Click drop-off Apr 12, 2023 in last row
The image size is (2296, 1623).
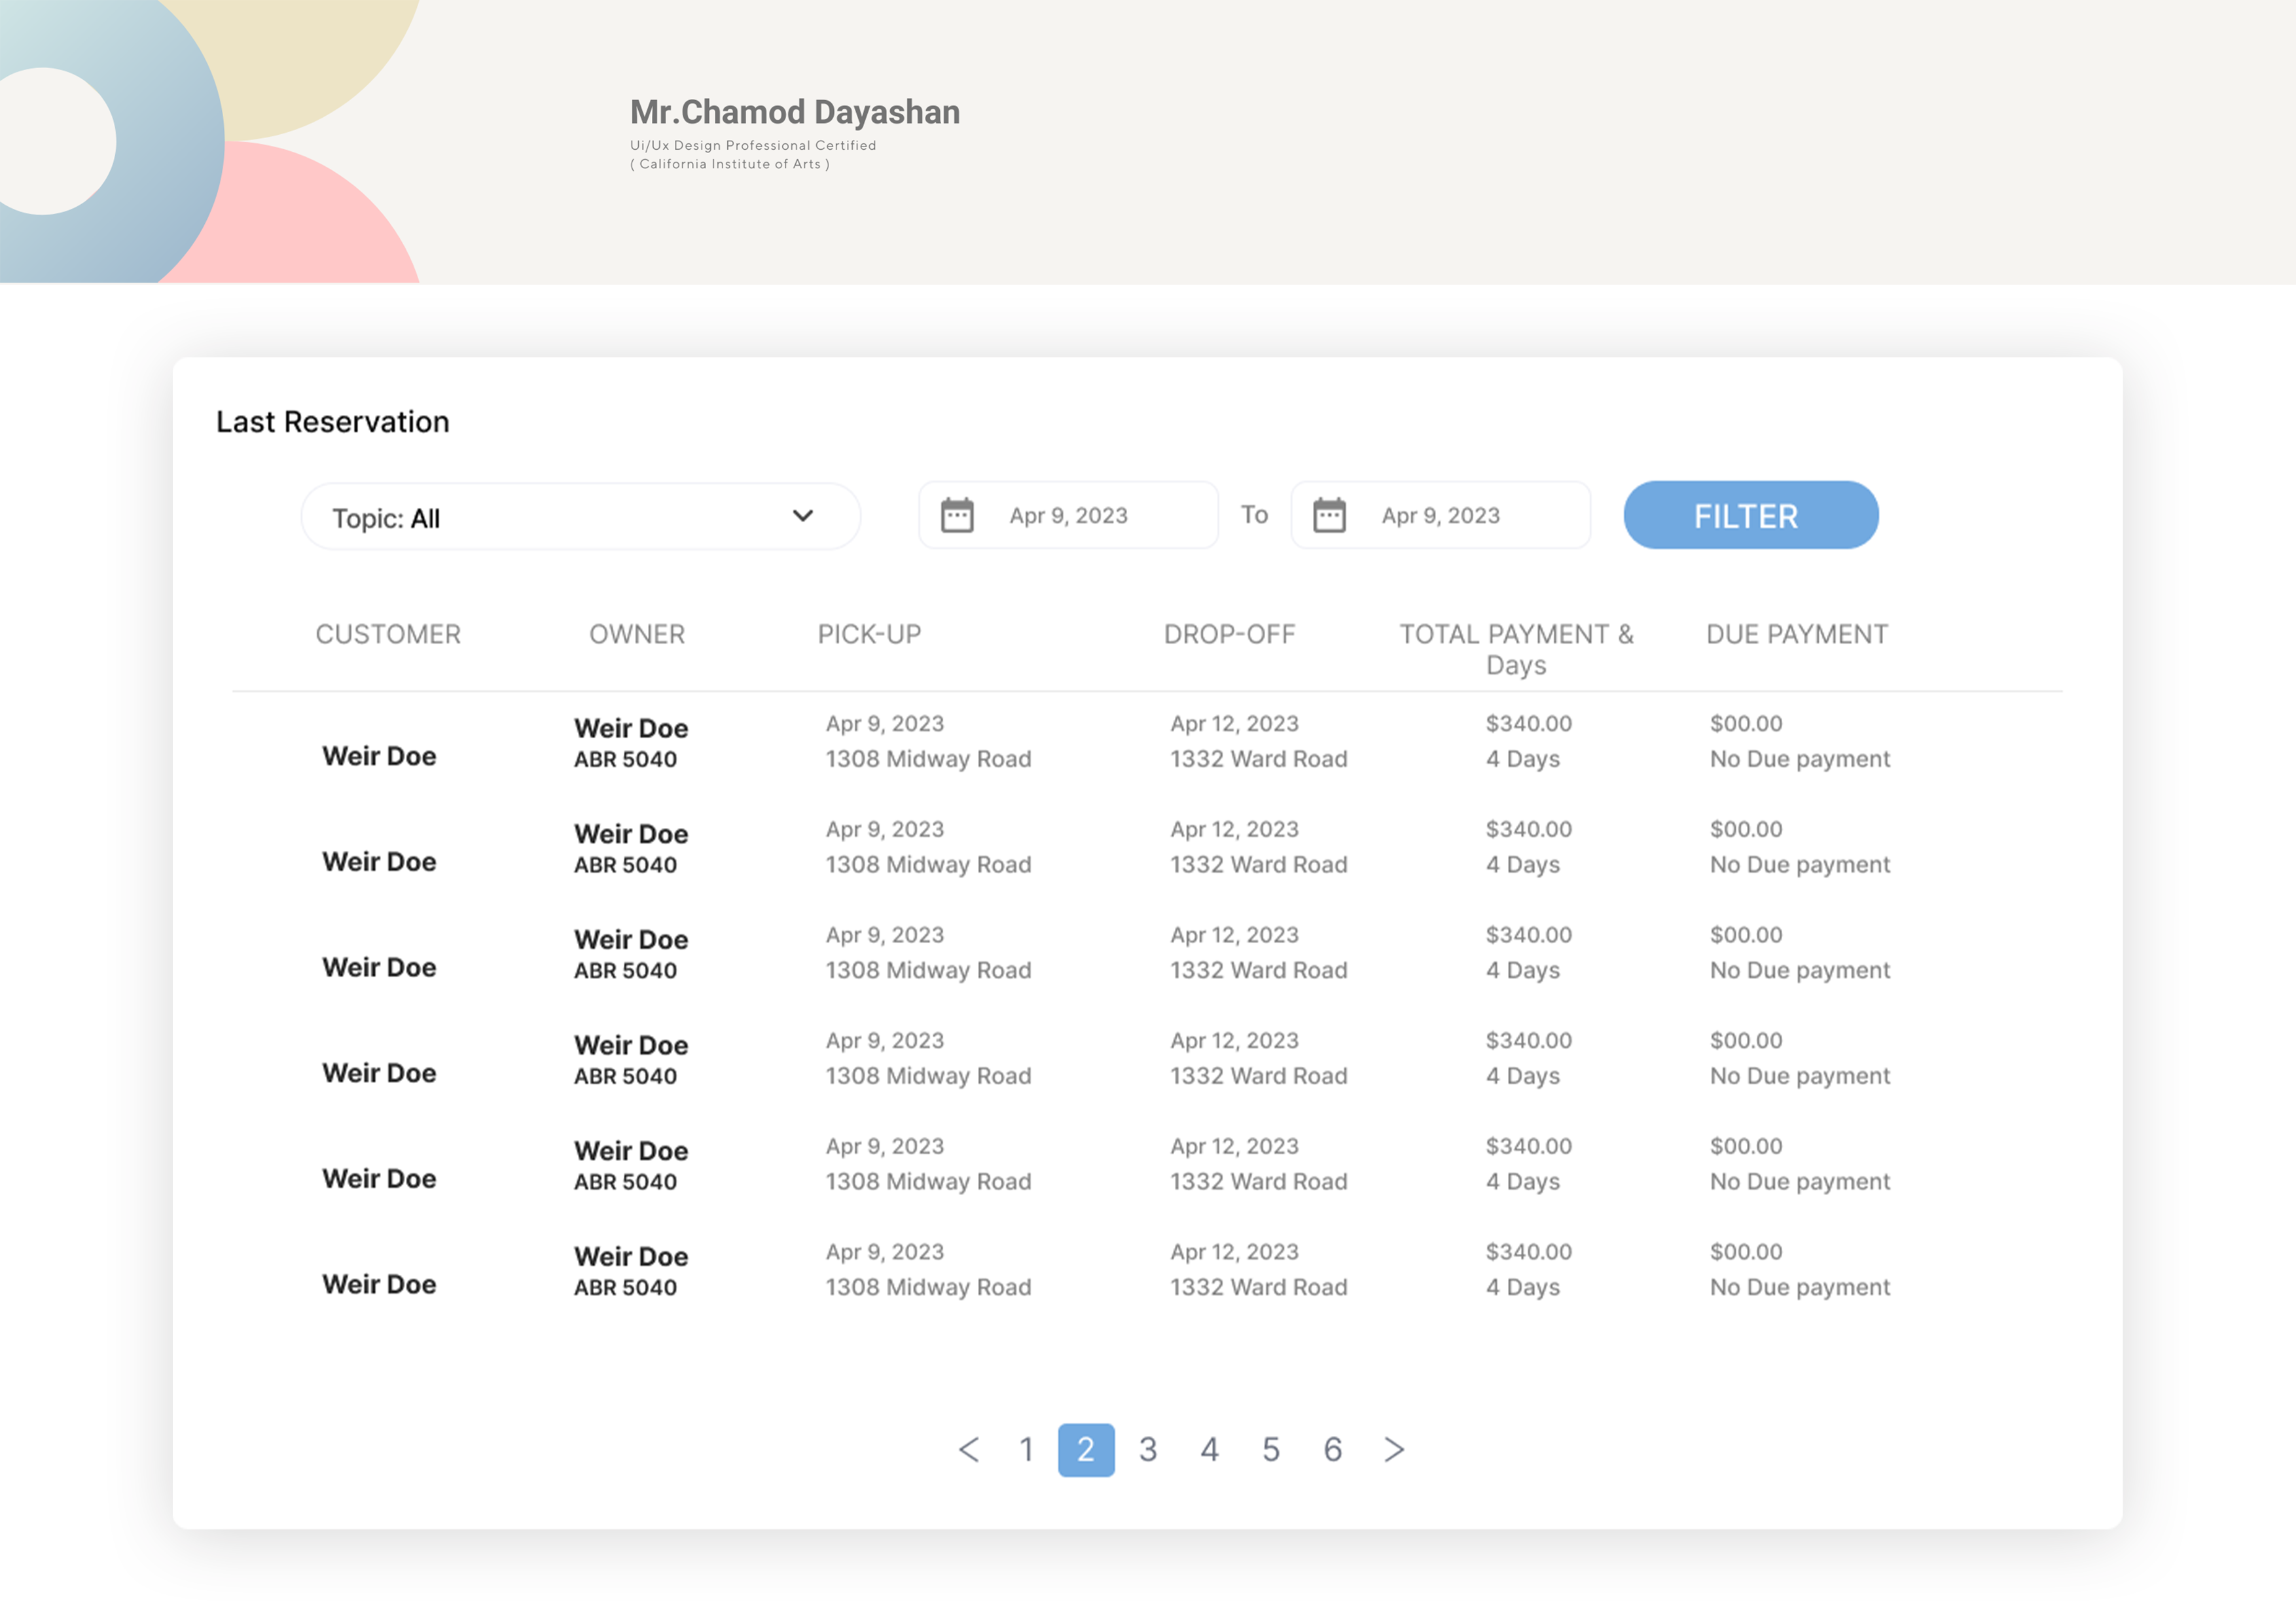pos(1235,1252)
